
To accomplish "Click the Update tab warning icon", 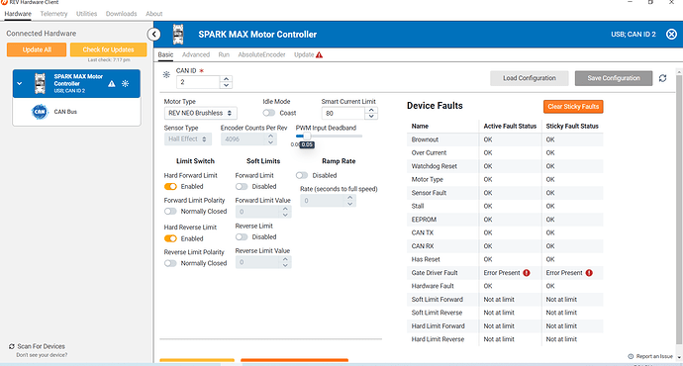I will (320, 54).
